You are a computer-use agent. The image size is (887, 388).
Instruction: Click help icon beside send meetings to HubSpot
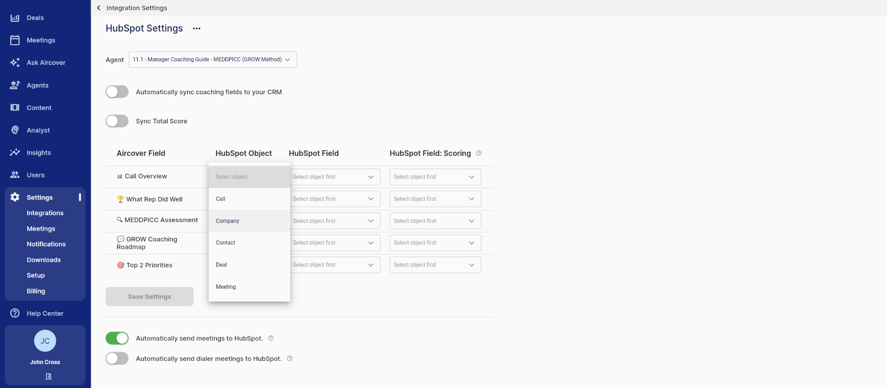tap(271, 338)
